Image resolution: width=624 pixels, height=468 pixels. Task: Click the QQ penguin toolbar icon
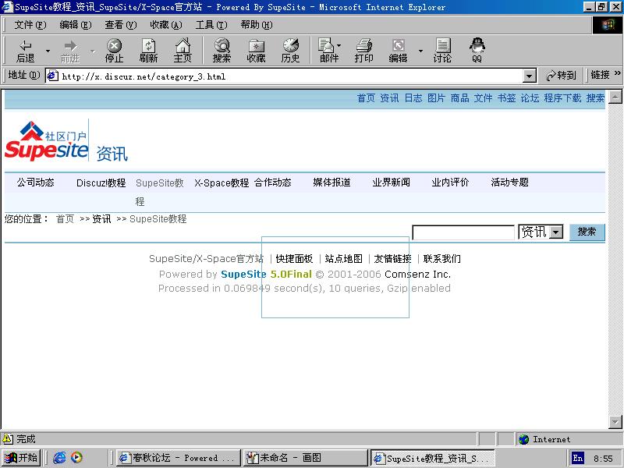[x=477, y=50]
